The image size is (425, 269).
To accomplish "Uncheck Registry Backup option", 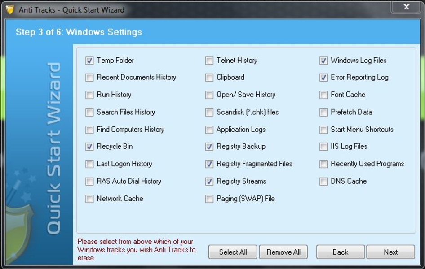I will click(209, 147).
